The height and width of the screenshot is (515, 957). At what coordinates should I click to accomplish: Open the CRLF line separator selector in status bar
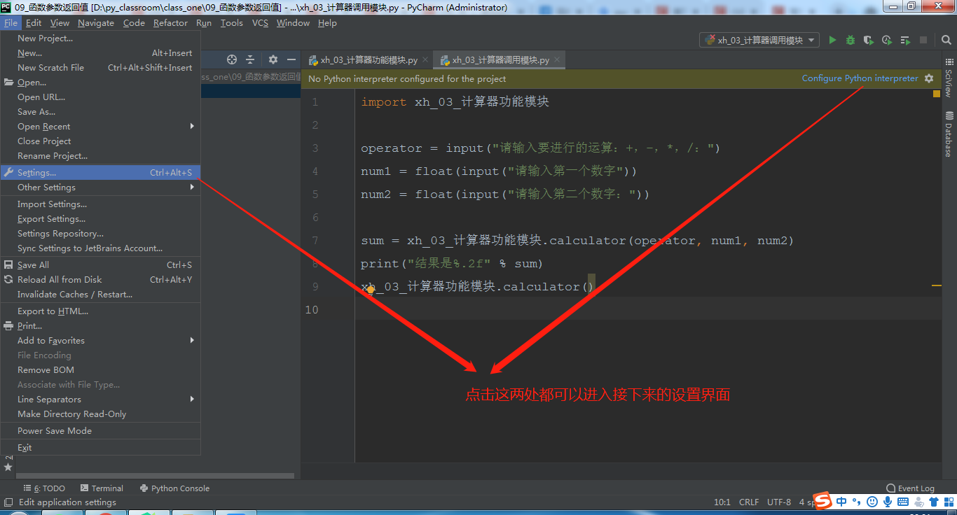tap(749, 502)
